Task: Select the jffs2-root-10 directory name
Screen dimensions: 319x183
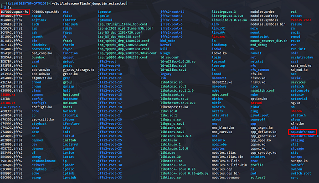Action: click(x=110, y=74)
